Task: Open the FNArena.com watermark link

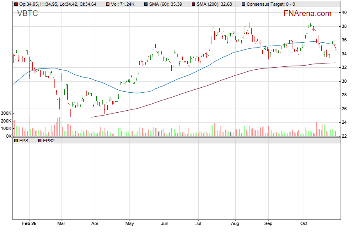Action: [307, 14]
